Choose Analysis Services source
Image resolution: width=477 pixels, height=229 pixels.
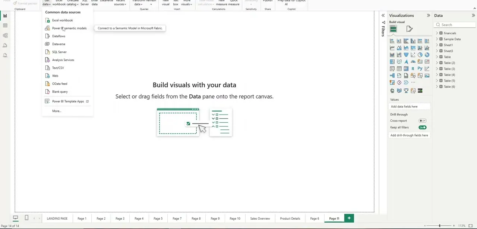click(x=67, y=60)
